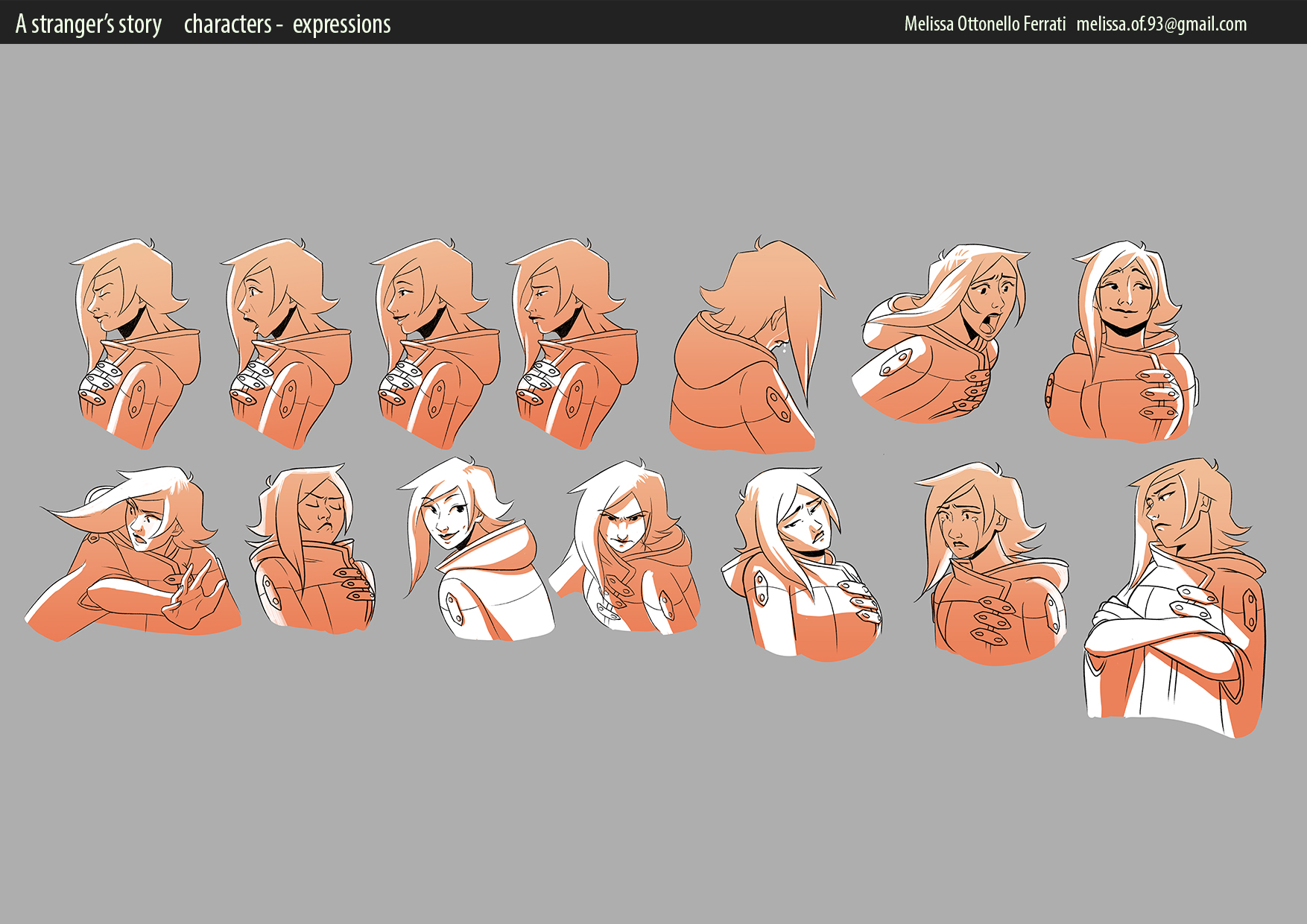Viewport: 1307px width, 924px height.
Task: Choose the front-facing frowning sketch with closed eyes
Action: point(311,551)
